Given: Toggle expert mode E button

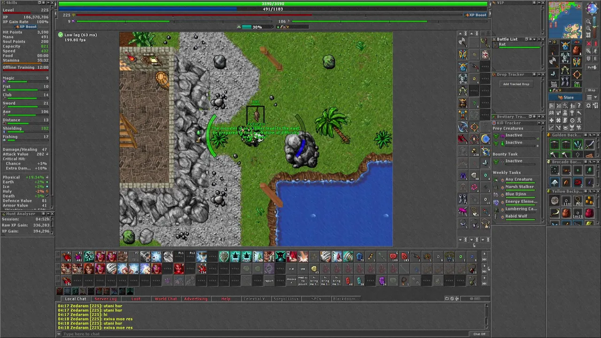Looking at the screenshot, I should click(x=595, y=58).
